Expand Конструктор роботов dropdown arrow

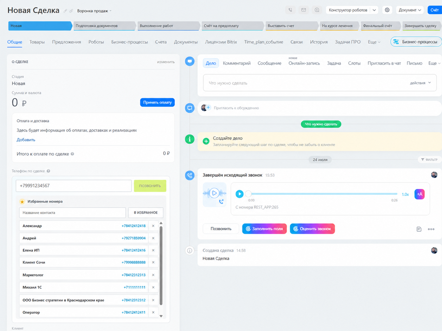374,10
